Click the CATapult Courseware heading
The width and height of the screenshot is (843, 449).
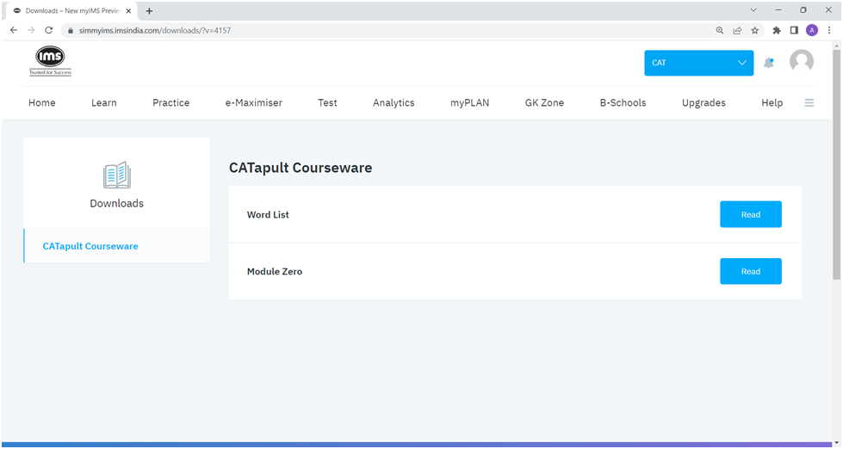click(301, 168)
